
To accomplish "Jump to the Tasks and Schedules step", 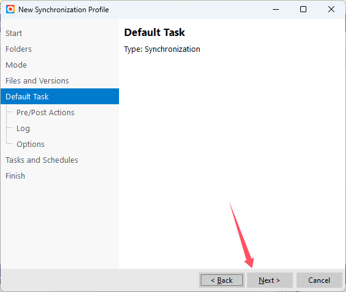I will (x=41, y=160).
